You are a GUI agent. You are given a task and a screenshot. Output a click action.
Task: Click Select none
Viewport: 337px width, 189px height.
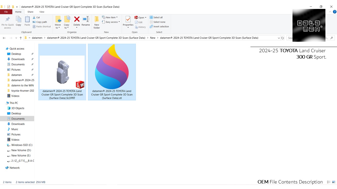point(157,22)
